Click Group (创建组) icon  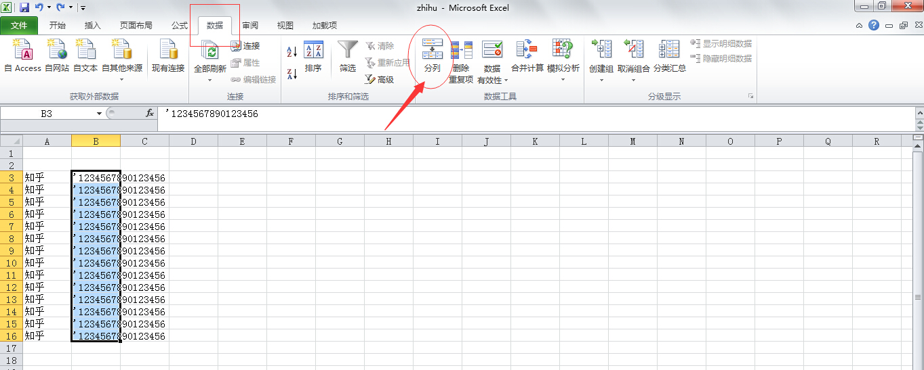tap(601, 49)
